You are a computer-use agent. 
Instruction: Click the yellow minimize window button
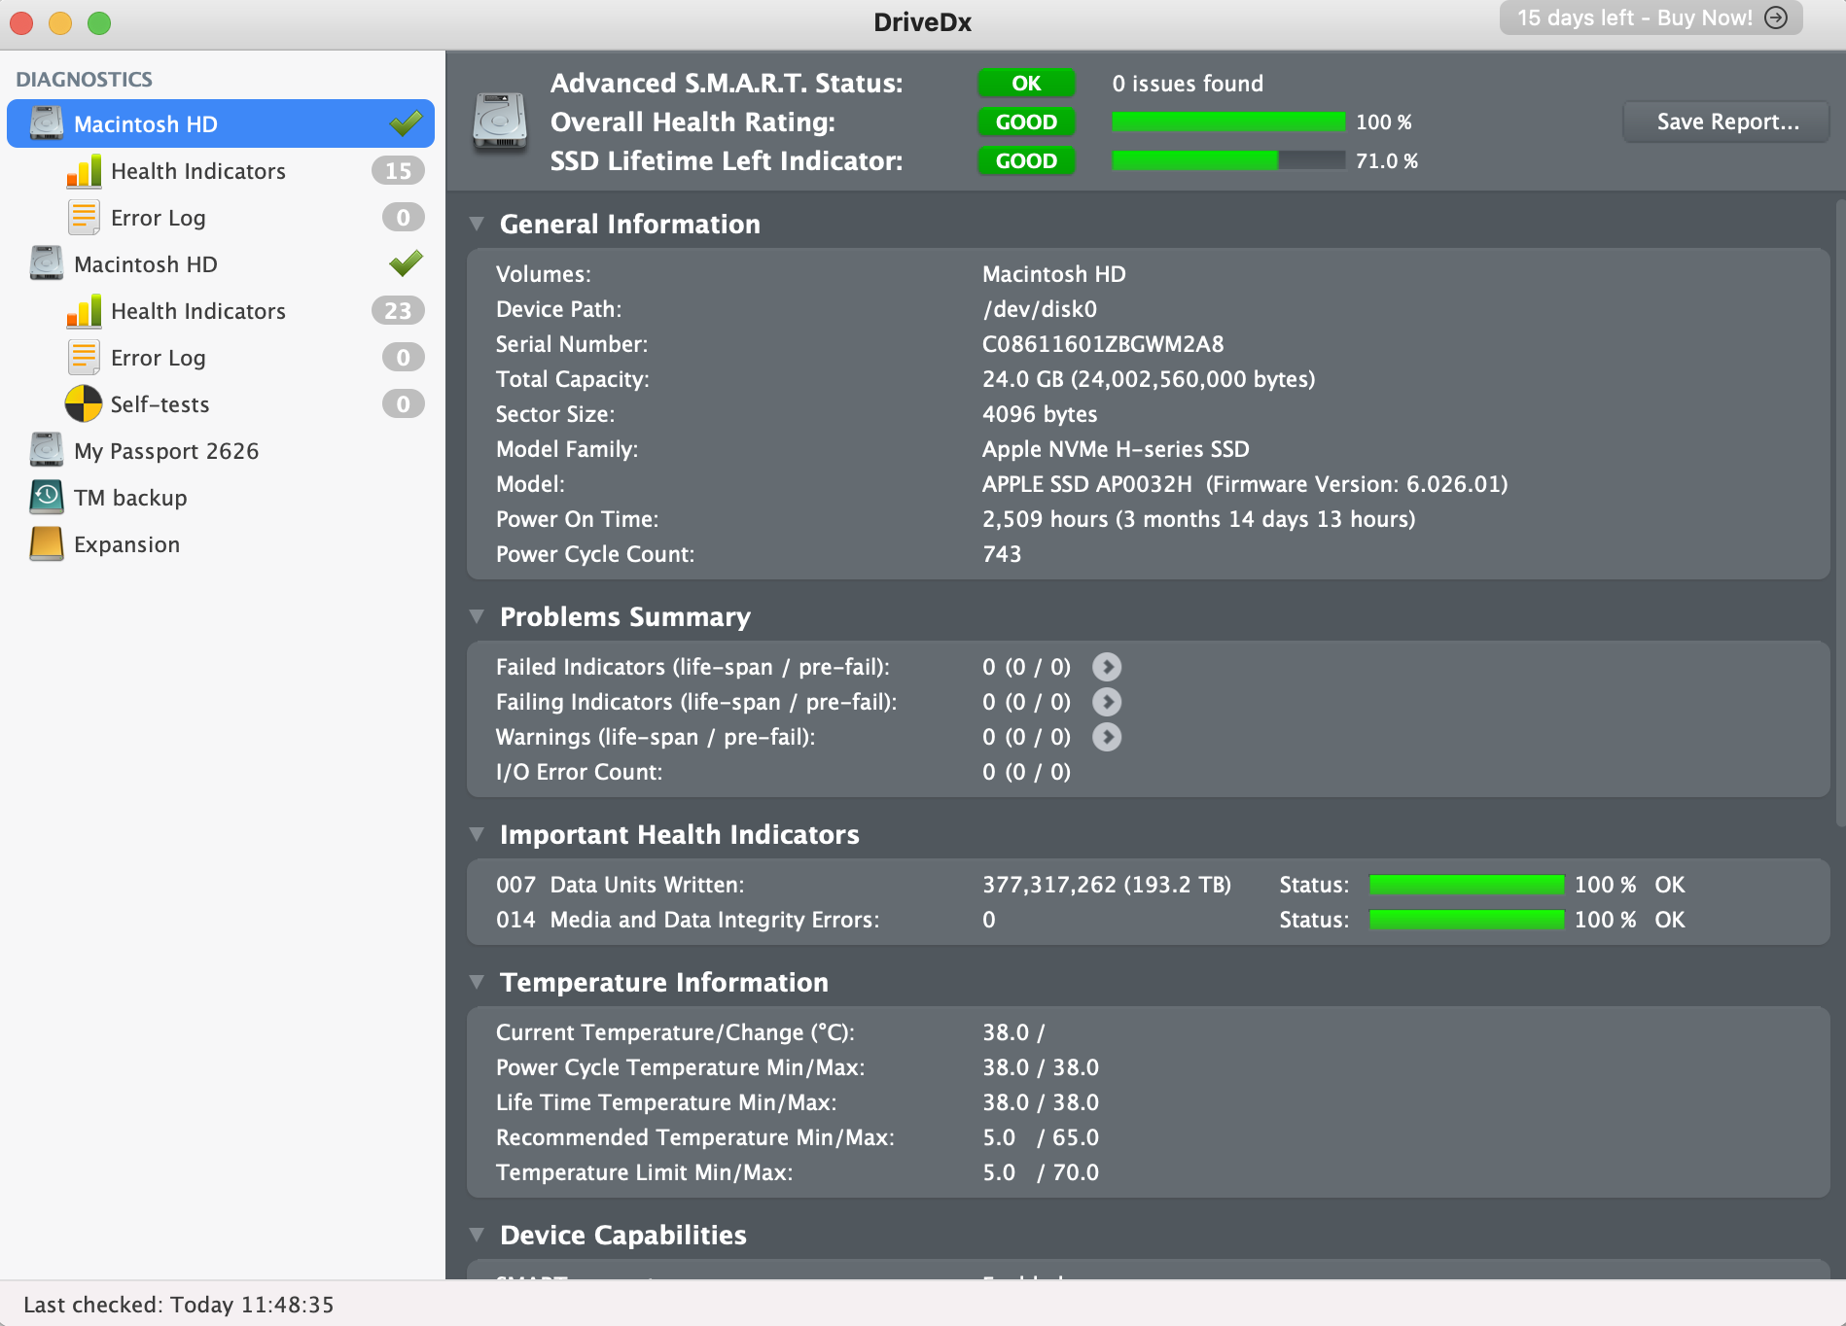pos(60,22)
